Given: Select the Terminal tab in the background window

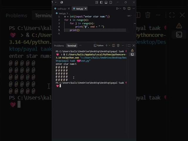Looking at the screenshot, I should click(43, 16).
